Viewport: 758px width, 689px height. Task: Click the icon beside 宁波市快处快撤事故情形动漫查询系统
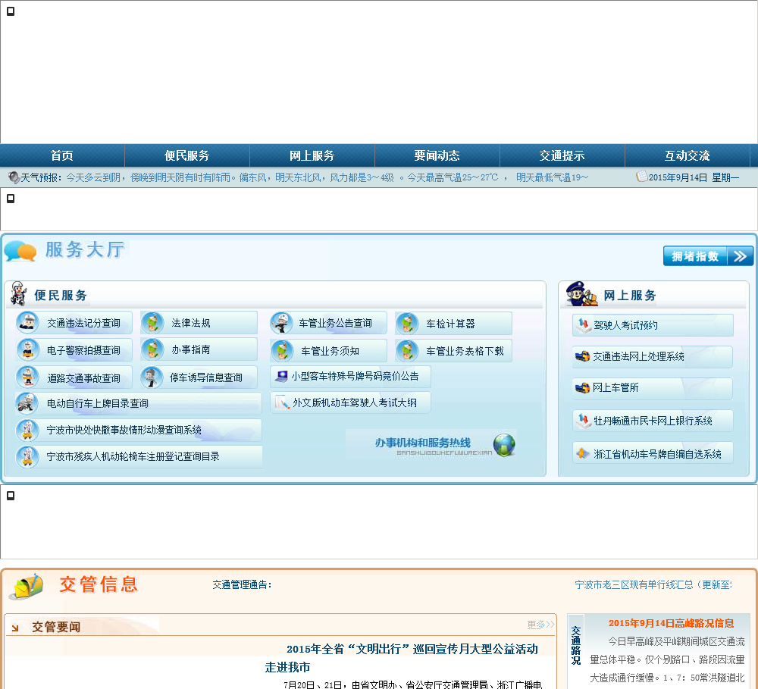point(27,430)
